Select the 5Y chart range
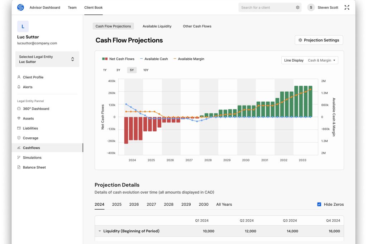 [x=132, y=70]
